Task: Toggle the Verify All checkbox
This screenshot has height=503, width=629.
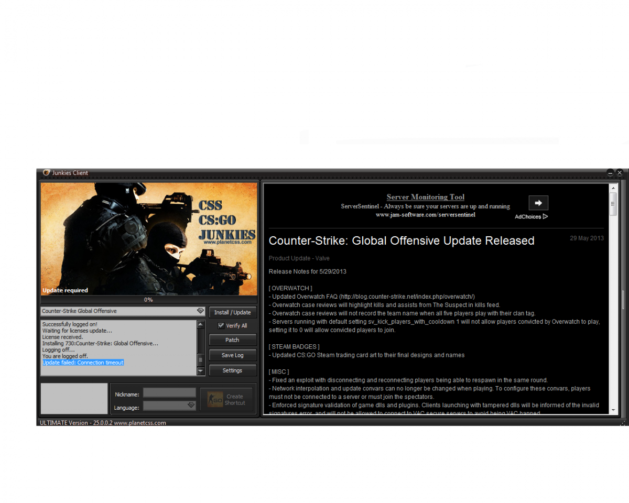Action: [x=221, y=325]
